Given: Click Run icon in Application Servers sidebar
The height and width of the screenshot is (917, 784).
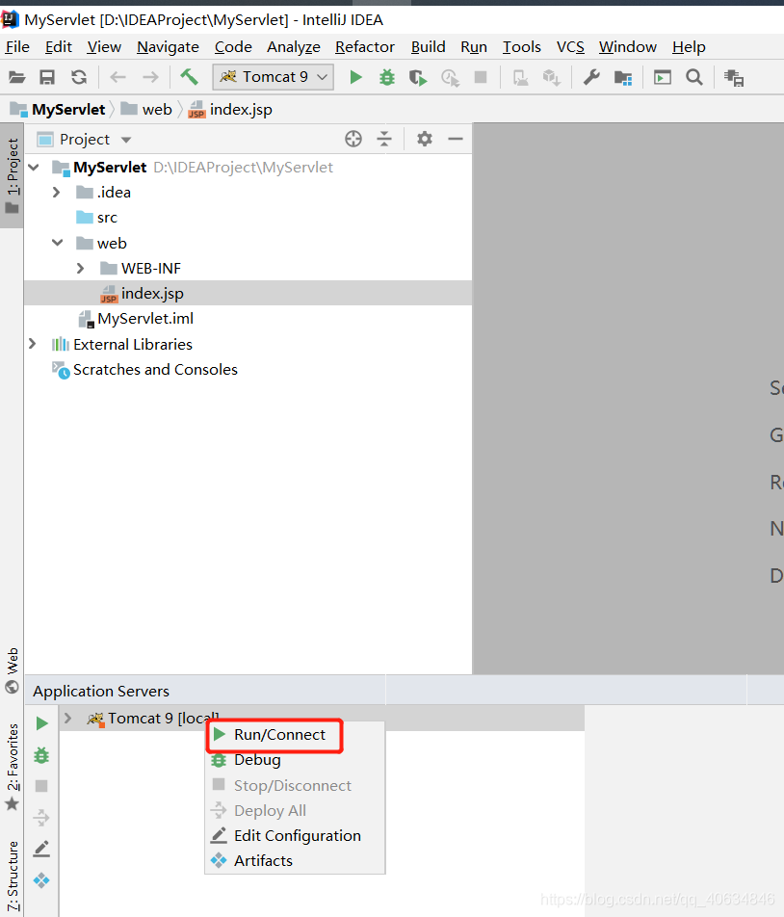Looking at the screenshot, I should 41,723.
